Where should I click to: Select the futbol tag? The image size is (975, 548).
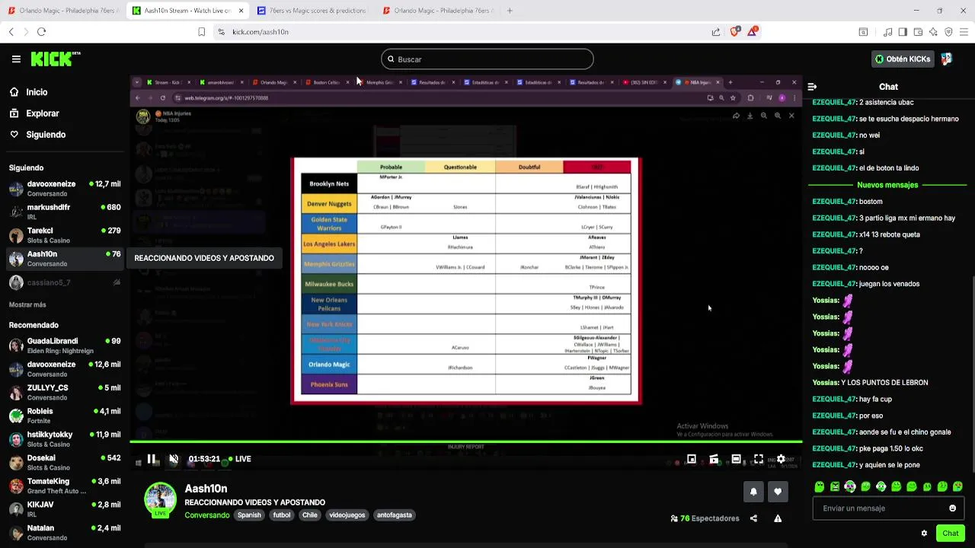tap(282, 515)
